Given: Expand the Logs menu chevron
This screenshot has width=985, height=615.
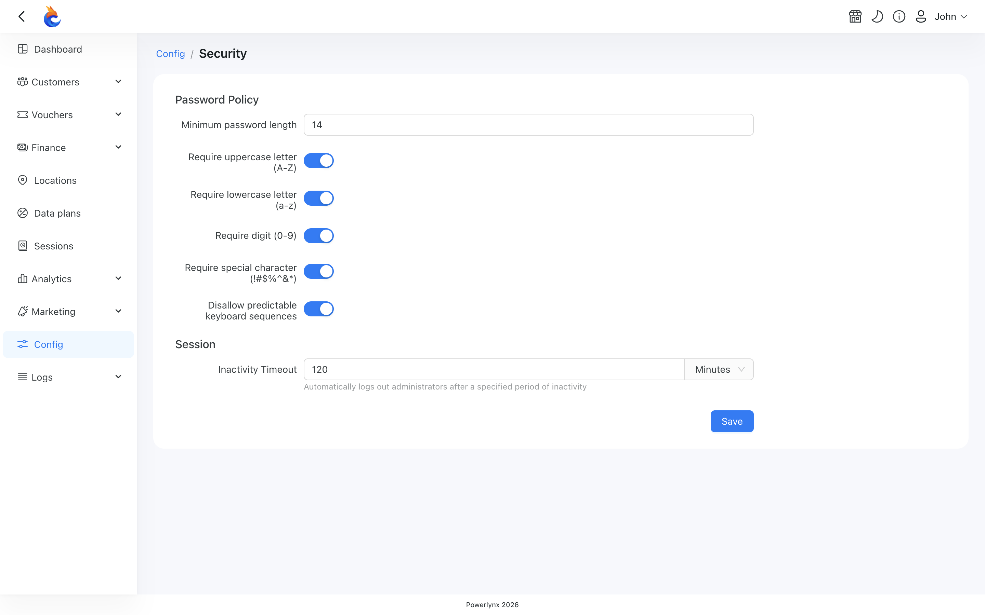Looking at the screenshot, I should tap(118, 377).
